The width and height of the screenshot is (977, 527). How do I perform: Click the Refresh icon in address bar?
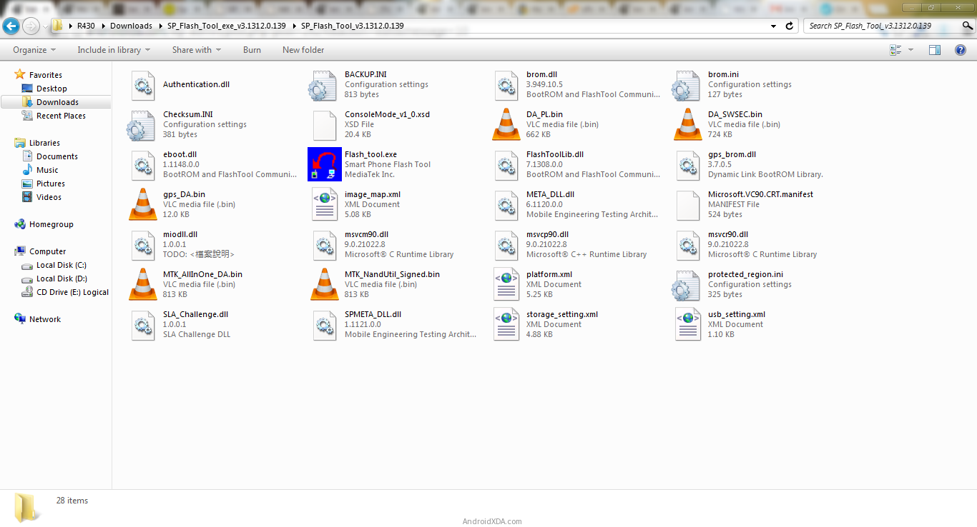click(788, 26)
